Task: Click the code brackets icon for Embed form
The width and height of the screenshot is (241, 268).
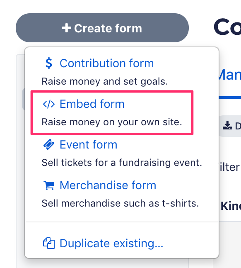Action: (49, 104)
